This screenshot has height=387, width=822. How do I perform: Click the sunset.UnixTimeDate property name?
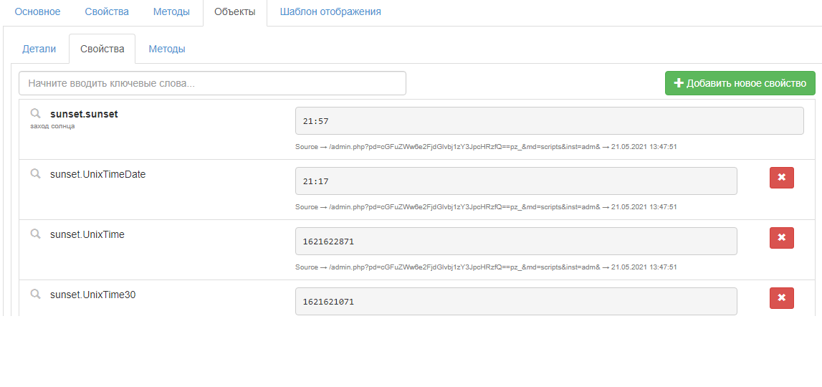tap(97, 174)
